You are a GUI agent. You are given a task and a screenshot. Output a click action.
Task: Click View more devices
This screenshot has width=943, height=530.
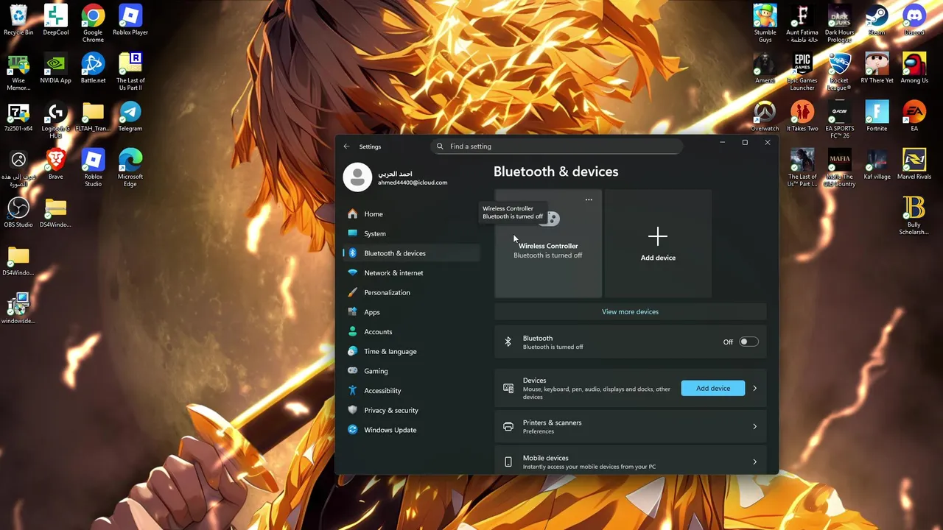(630, 311)
